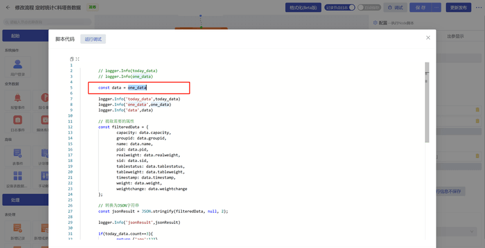Click 'realweight: data.realweight,' line

(149, 155)
